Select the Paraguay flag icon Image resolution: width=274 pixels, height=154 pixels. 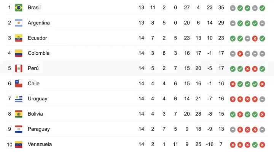click(19, 129)
